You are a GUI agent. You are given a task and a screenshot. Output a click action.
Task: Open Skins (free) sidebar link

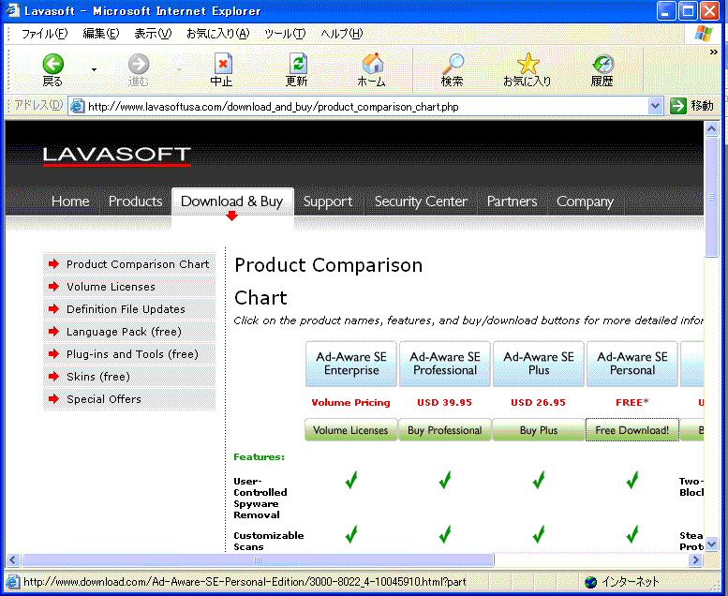pos(98,377)
